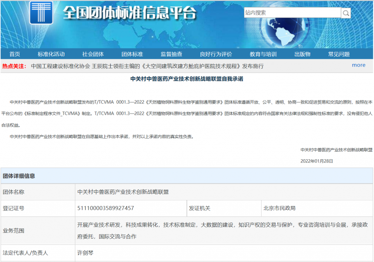Screen dimensions: 374x262
Task: Open 常见问题 page
Action: [x=339, y=54]
